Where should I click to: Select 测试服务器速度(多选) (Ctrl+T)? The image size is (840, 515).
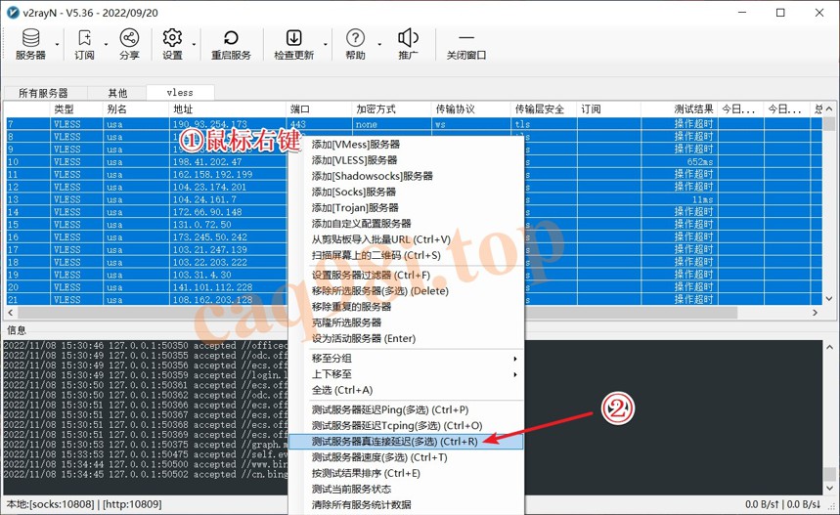(406, 457)
